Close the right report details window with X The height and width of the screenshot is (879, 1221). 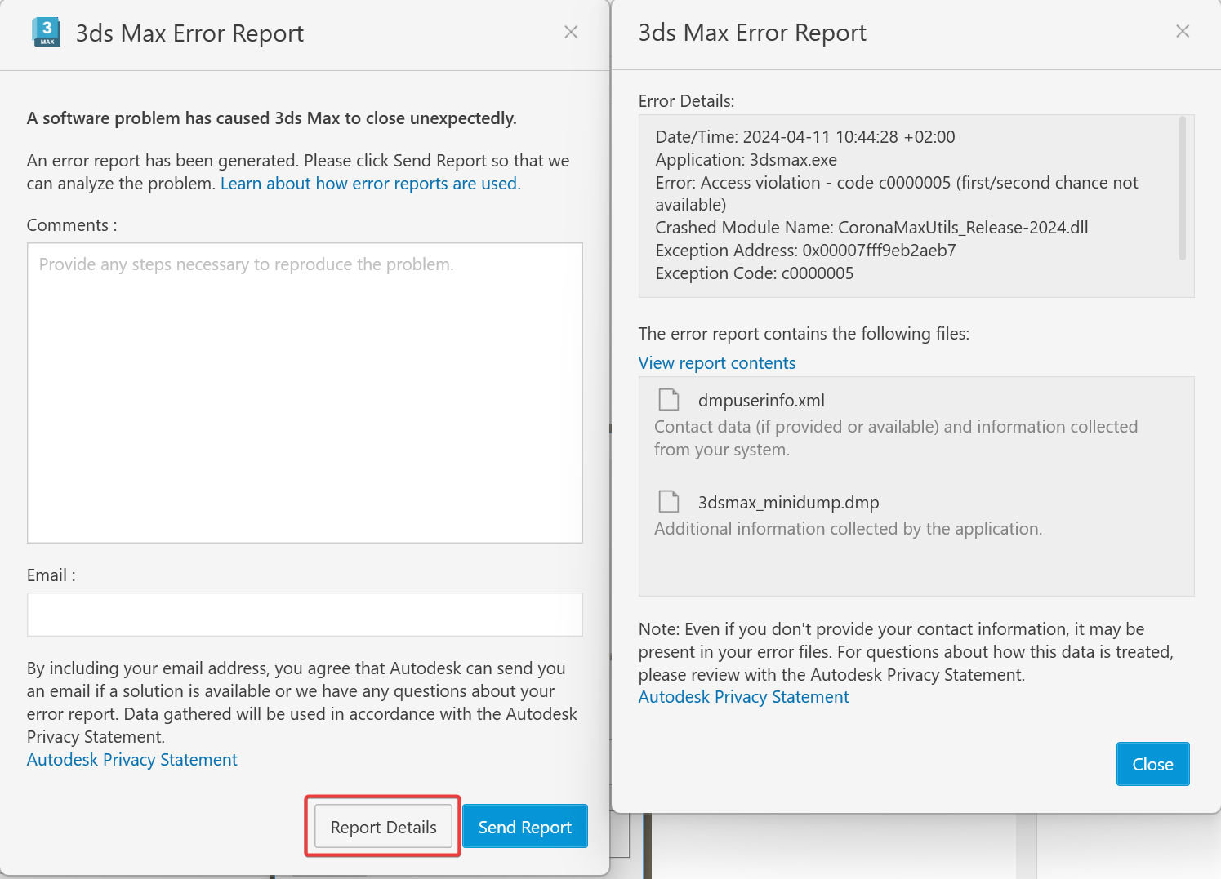pyautogui.click(x=1182, y=31)
